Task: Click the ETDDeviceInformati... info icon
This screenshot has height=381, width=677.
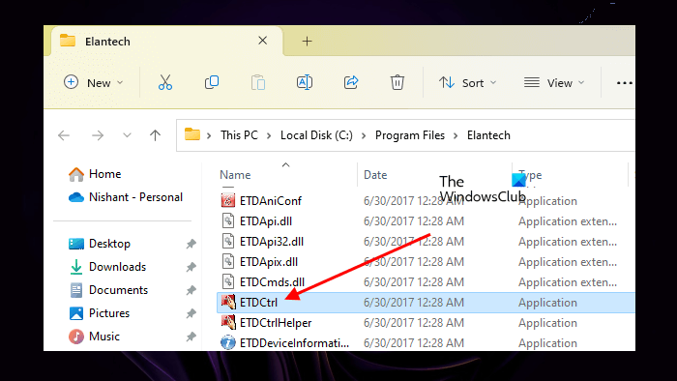Action: pyautogui.click(x=228, y=343)
